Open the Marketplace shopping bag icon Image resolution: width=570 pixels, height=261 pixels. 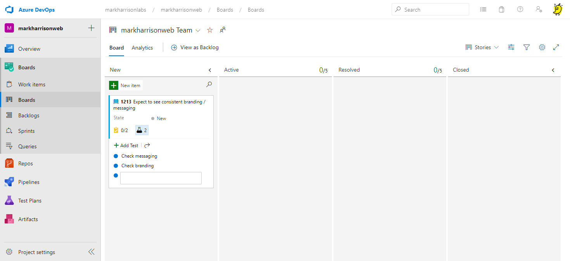[501, 10]
